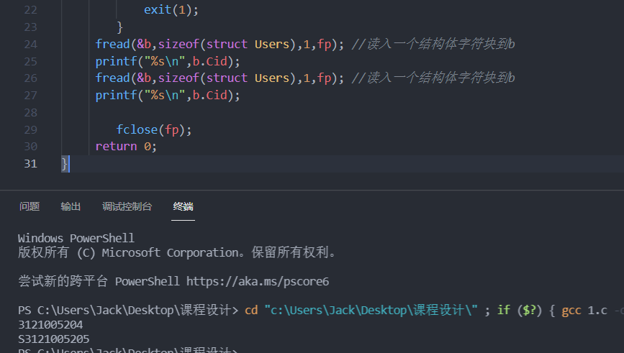Click the comment text on line 26

[x=440, y=78]
